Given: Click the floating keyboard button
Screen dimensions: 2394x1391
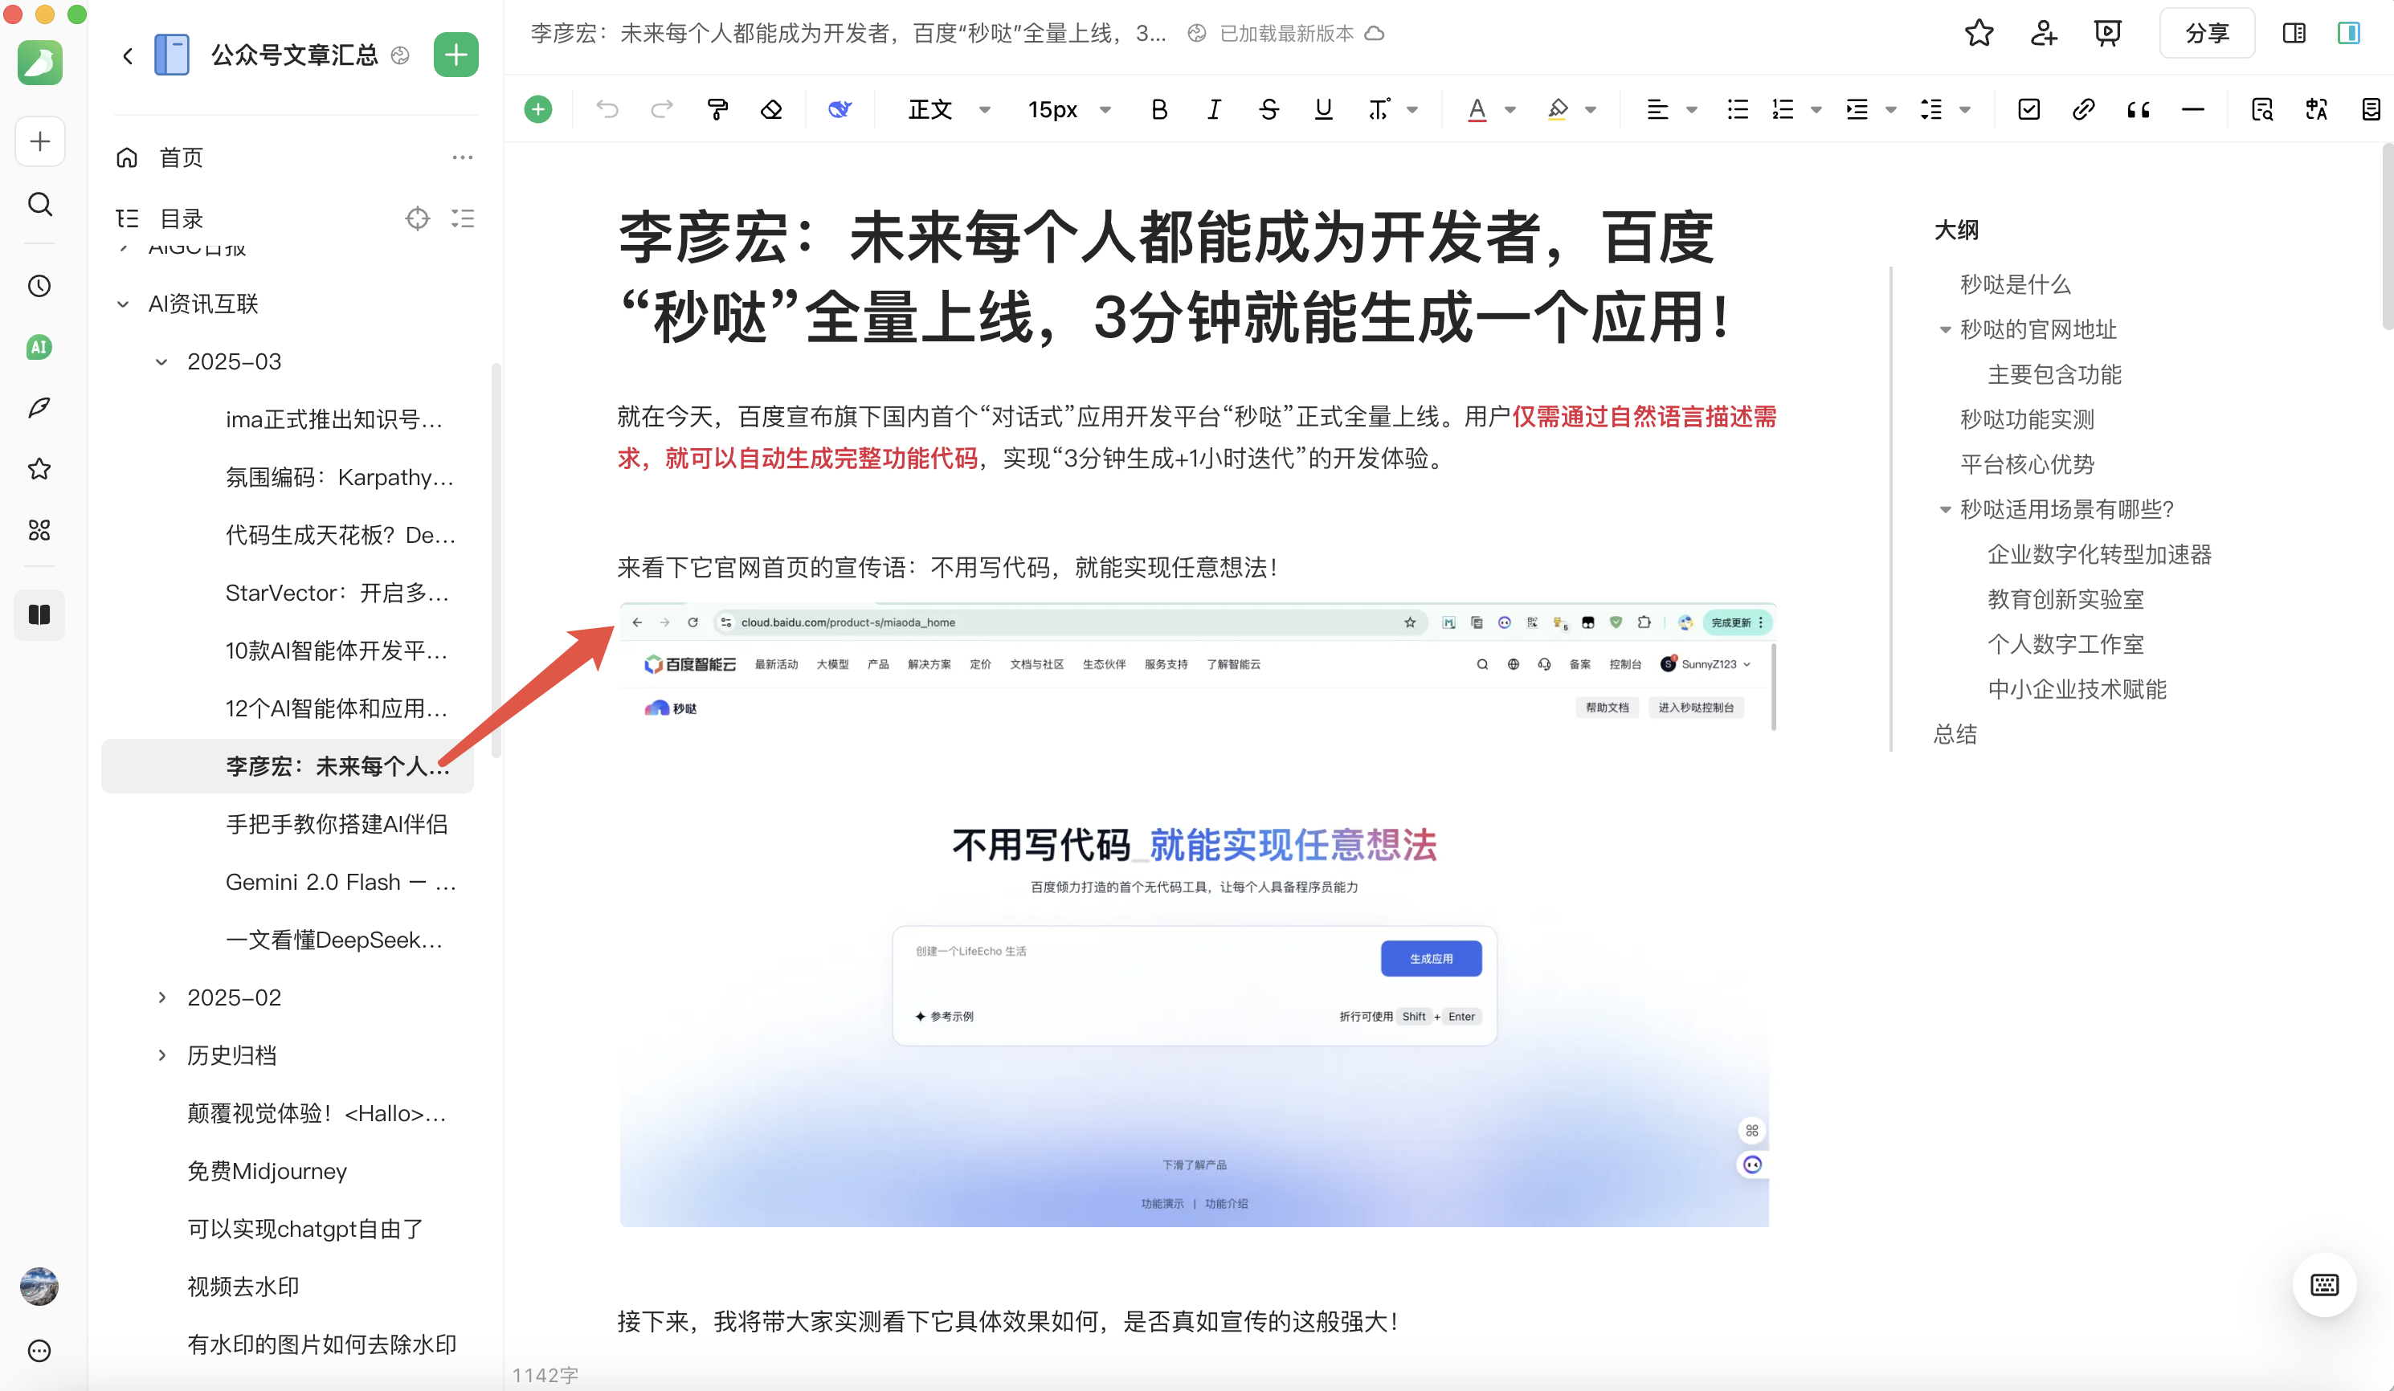Looking at the screenshot, I should pos(2323,1285).
